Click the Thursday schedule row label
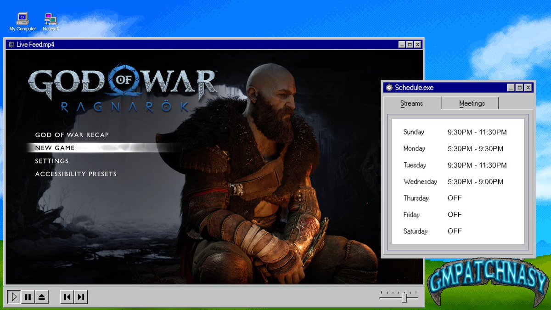Screen dimensions: 551x310 coord(416,198)
